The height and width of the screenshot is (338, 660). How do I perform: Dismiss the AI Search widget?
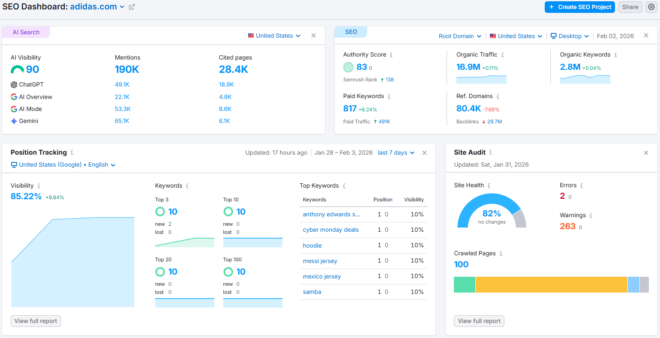pos(313,36)
